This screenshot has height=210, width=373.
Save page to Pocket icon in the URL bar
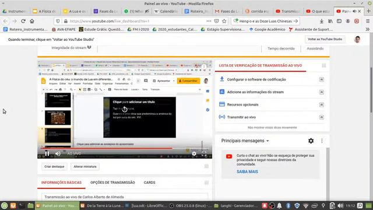tap(216, 21)
